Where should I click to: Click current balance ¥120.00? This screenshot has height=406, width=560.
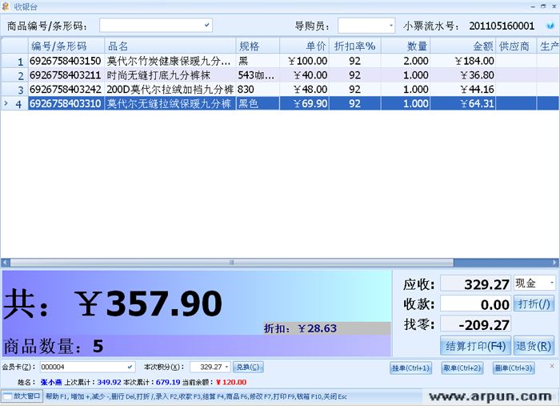point(231,382)
